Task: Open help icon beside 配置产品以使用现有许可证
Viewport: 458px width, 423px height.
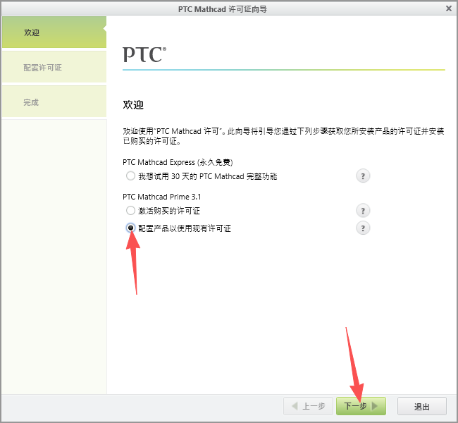Action: coord(363,228)
